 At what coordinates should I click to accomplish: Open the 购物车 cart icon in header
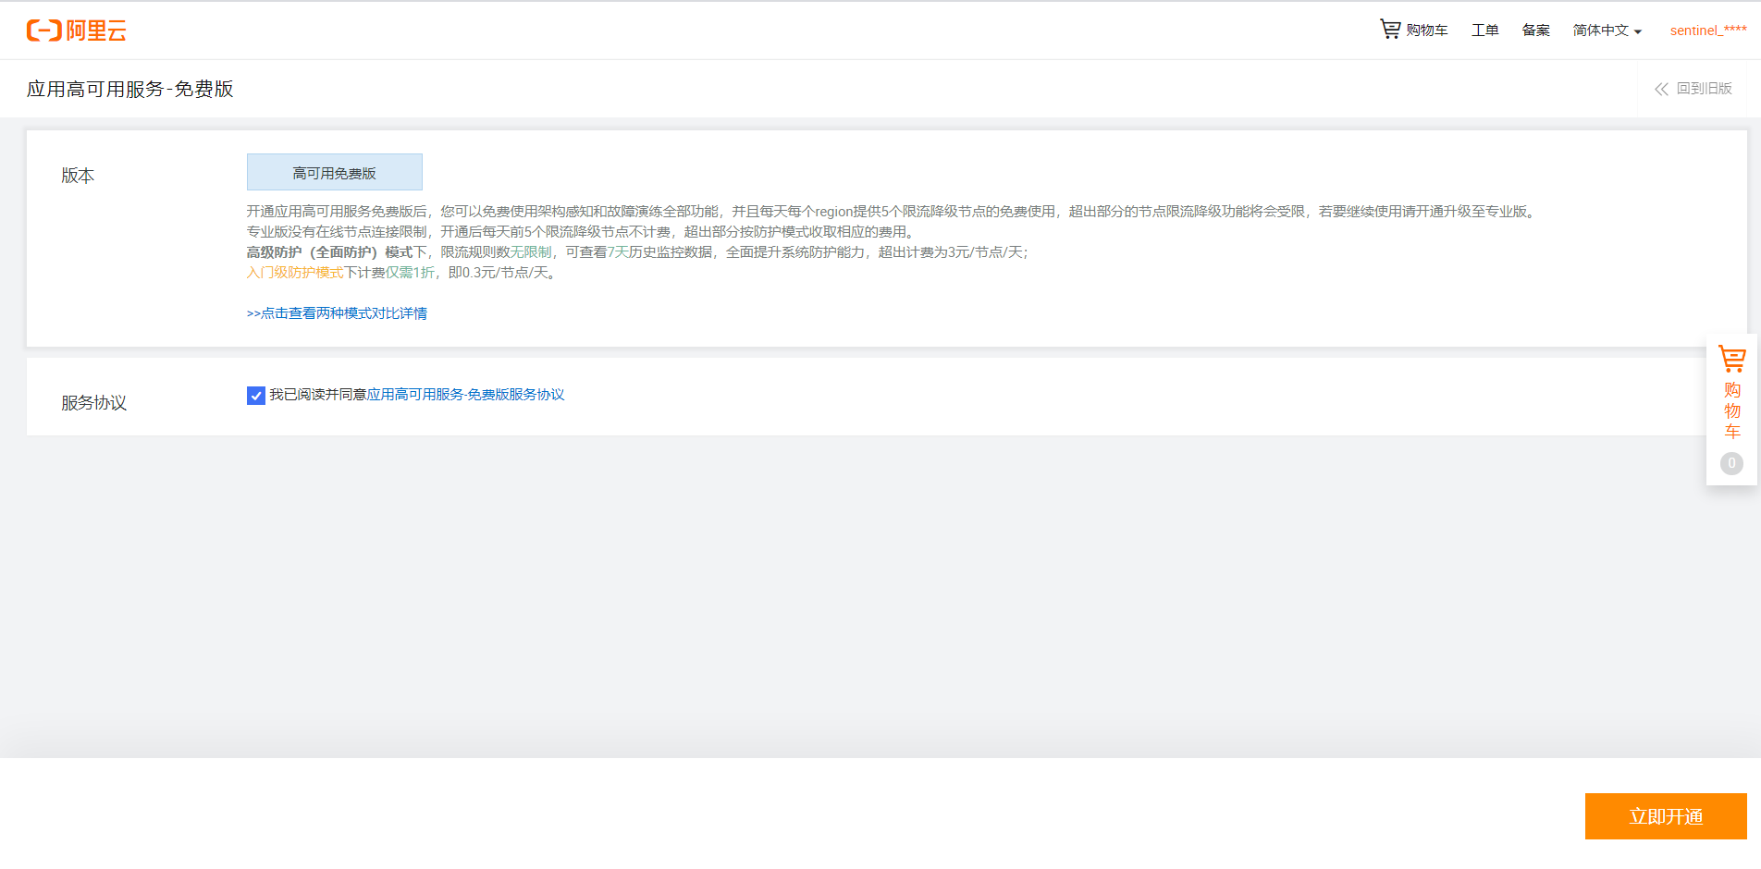point(1390,30)
